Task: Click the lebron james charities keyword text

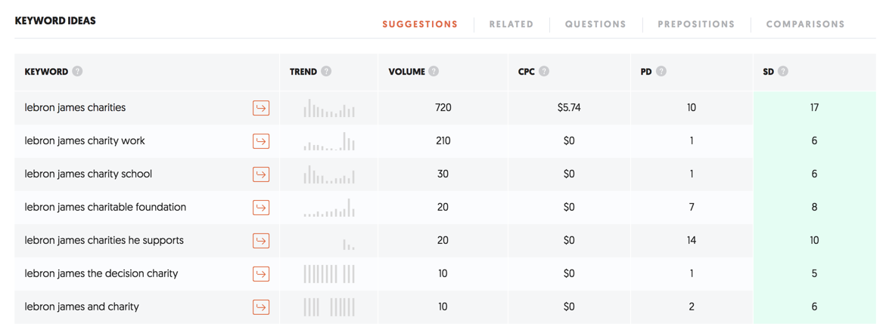Action: coord(75,108)
